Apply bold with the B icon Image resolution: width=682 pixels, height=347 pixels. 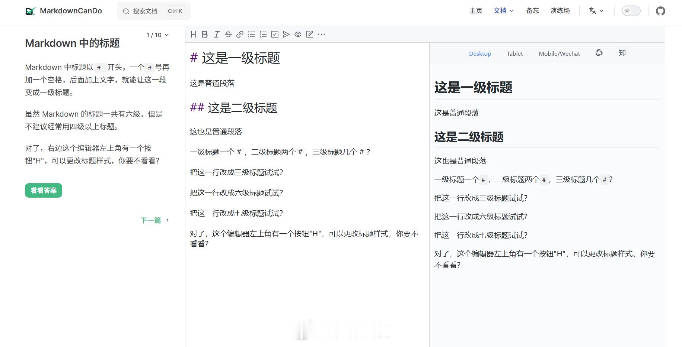pos(205,35)
